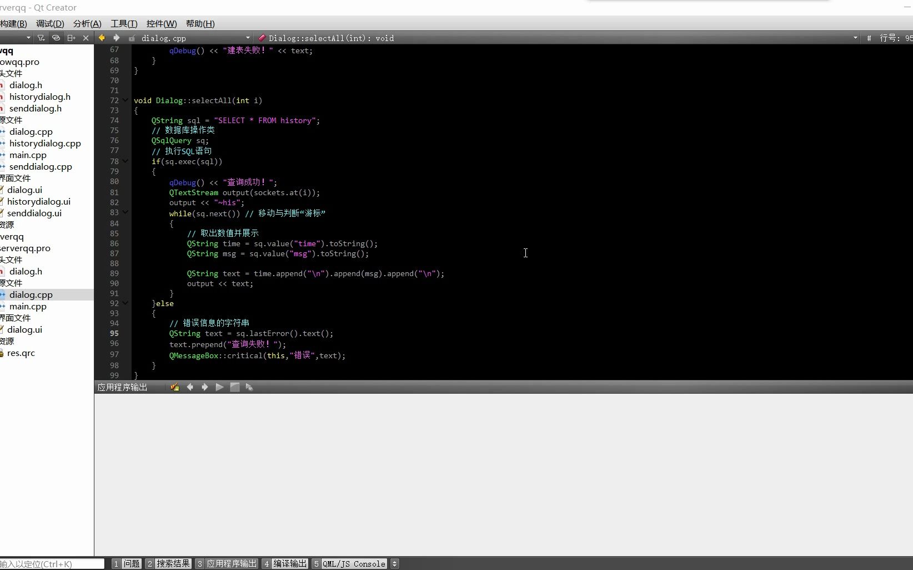Switch to the 1 问题 output tab

[127, 563]
